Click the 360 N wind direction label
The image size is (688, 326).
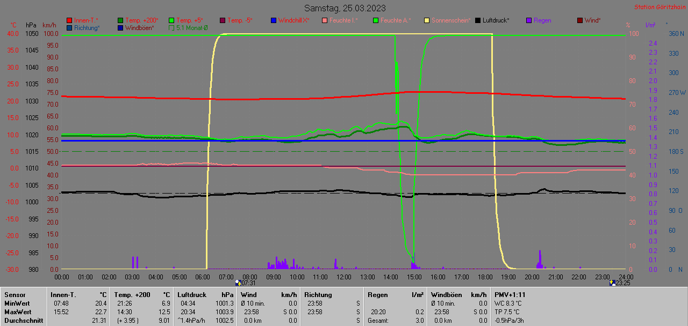[x=676, y=33]
